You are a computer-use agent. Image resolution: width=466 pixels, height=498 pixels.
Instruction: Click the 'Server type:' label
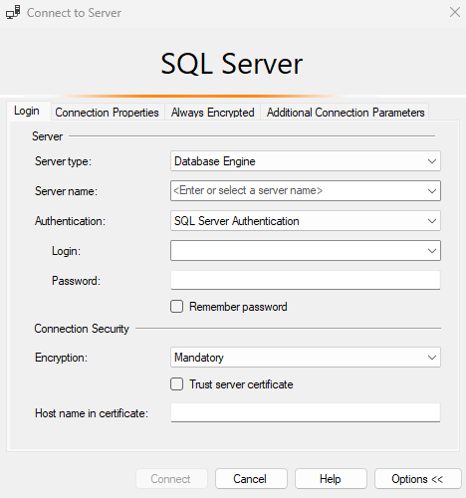click(63, 161)
